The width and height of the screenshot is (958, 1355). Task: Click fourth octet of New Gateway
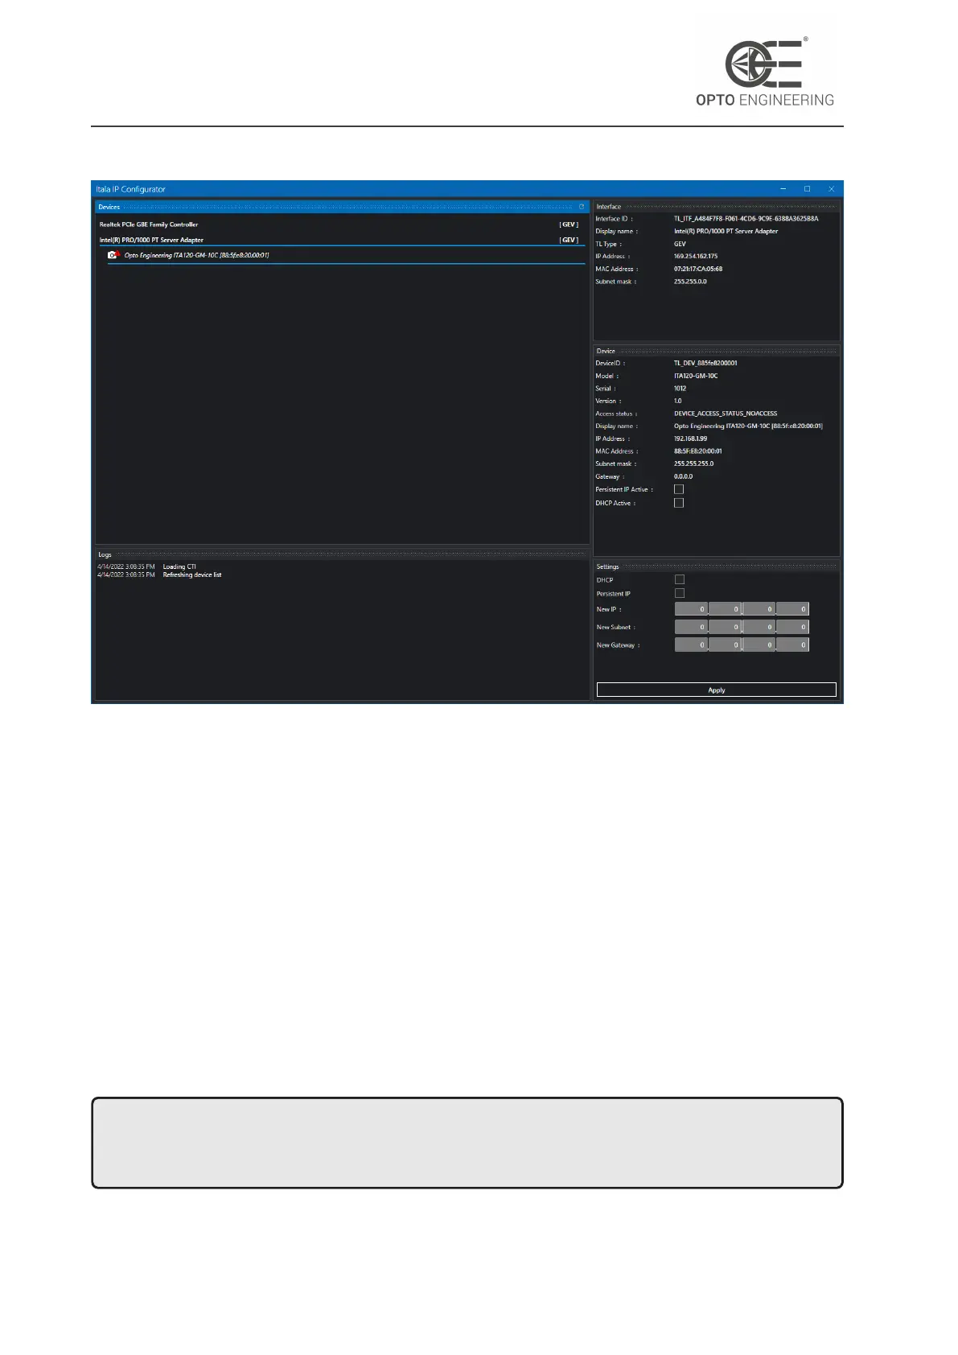pyautogui.click(x=792, y=645)
